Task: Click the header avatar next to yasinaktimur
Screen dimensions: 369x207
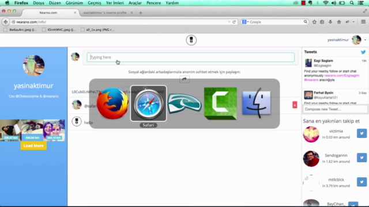Action: (x=356, y=40)
